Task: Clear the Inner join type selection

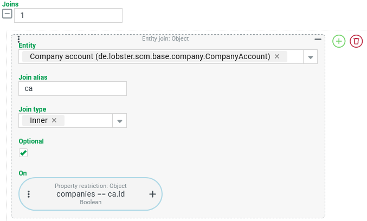Action: point(54,120)
